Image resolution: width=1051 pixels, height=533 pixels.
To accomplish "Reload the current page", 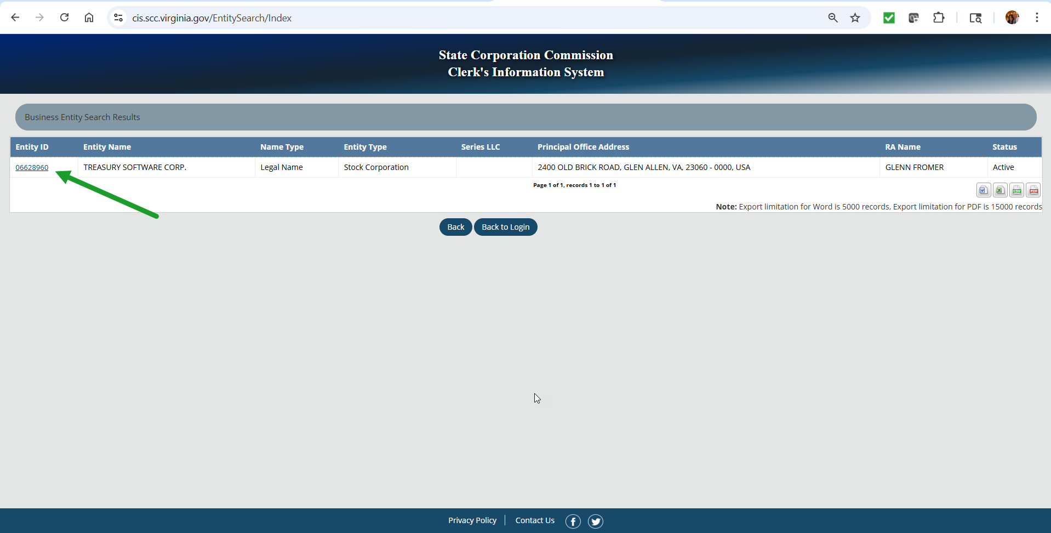I will (x=65, y=18).
